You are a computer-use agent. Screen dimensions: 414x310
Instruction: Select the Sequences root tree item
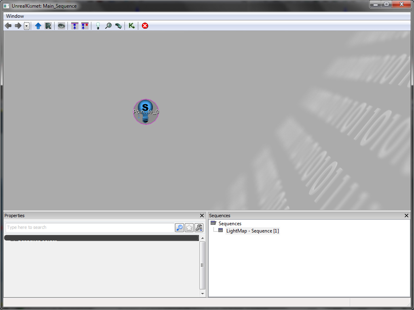click(230, 224)
